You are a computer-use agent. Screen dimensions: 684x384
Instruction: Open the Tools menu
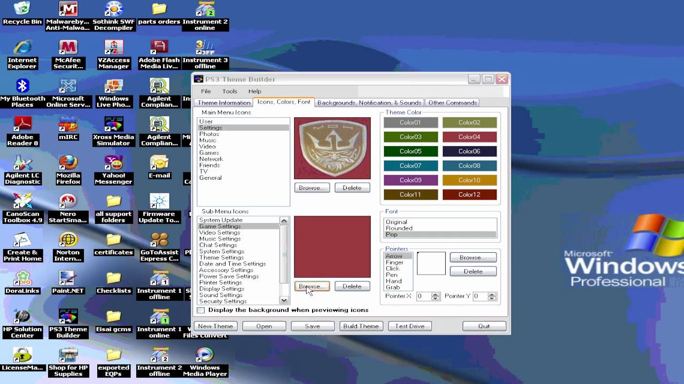[x=229, y=91]
